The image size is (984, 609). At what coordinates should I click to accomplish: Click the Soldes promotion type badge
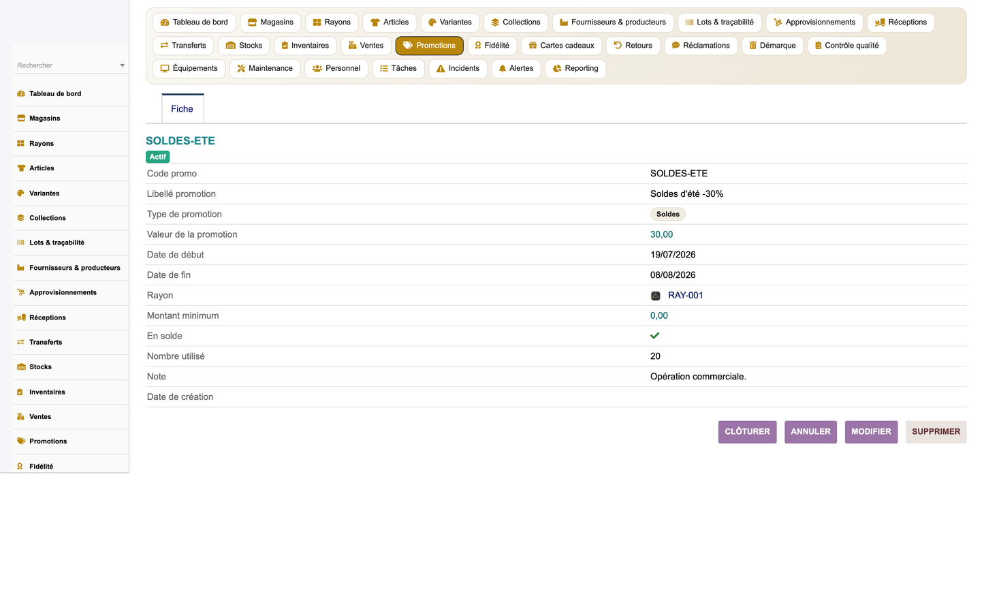click(668, 215)
